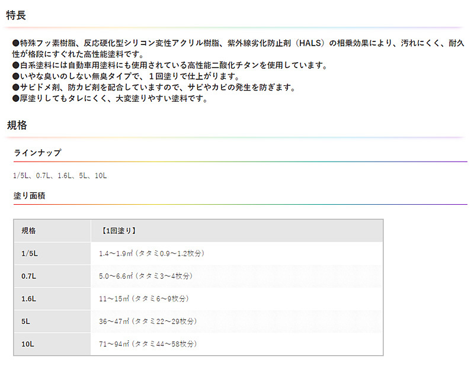474x367 pixels.
Task: Click the 規格 table column header
Action: [28, 231]
